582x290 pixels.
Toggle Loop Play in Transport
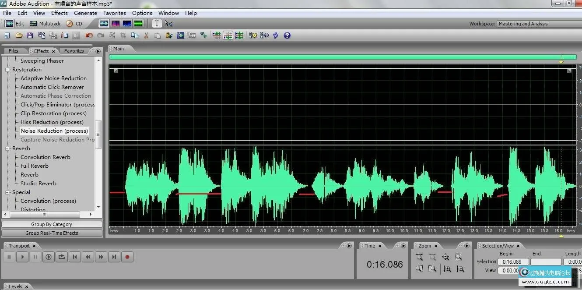point(62,257)
